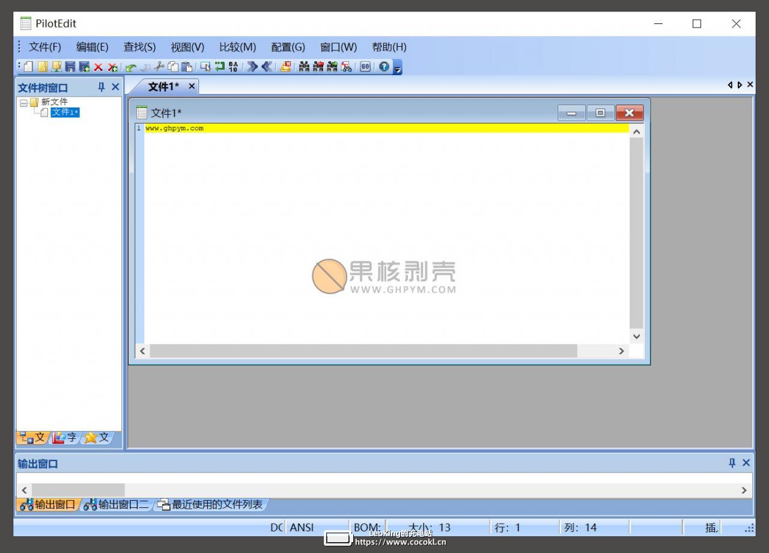Close the file with the red X icon

pyautogui.click(x=98, y=67)
